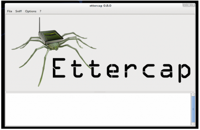Click the ettercap 0.8.0 title bar
200x130 pixels.
[x=100, y=5]
